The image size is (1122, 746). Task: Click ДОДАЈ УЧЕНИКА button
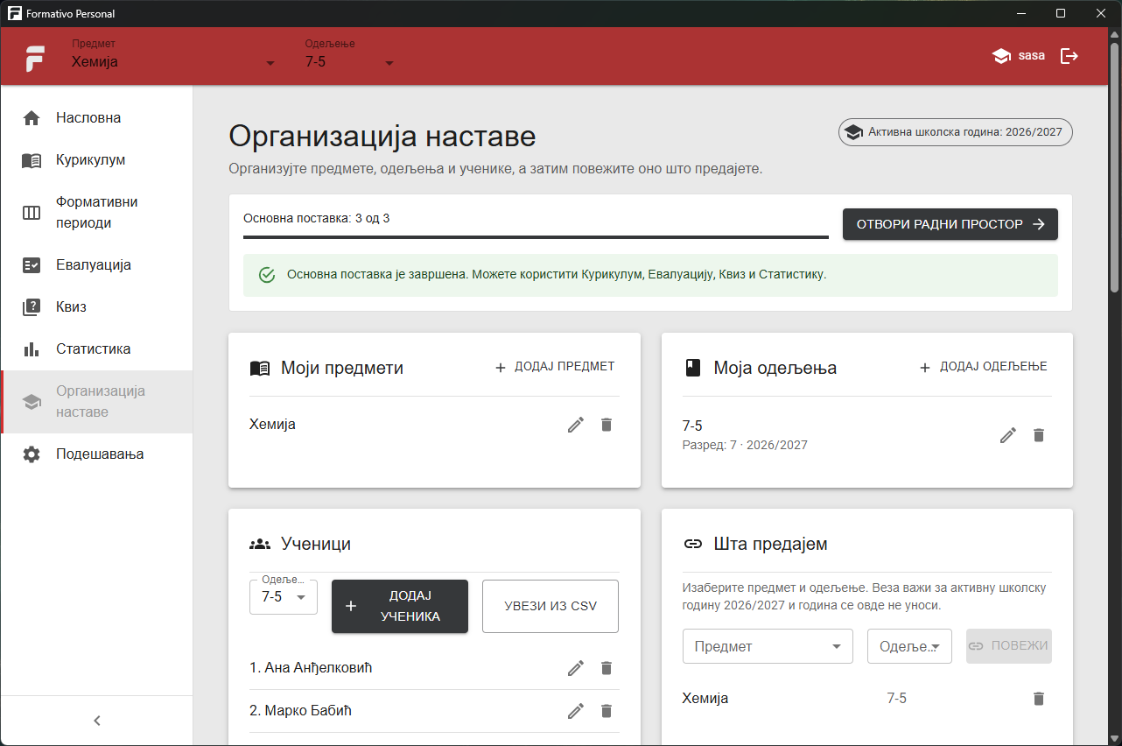coord(400,606)
